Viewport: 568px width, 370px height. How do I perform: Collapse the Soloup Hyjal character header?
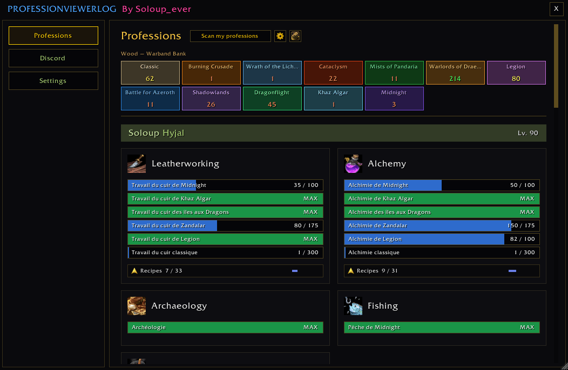pos(333,133)
